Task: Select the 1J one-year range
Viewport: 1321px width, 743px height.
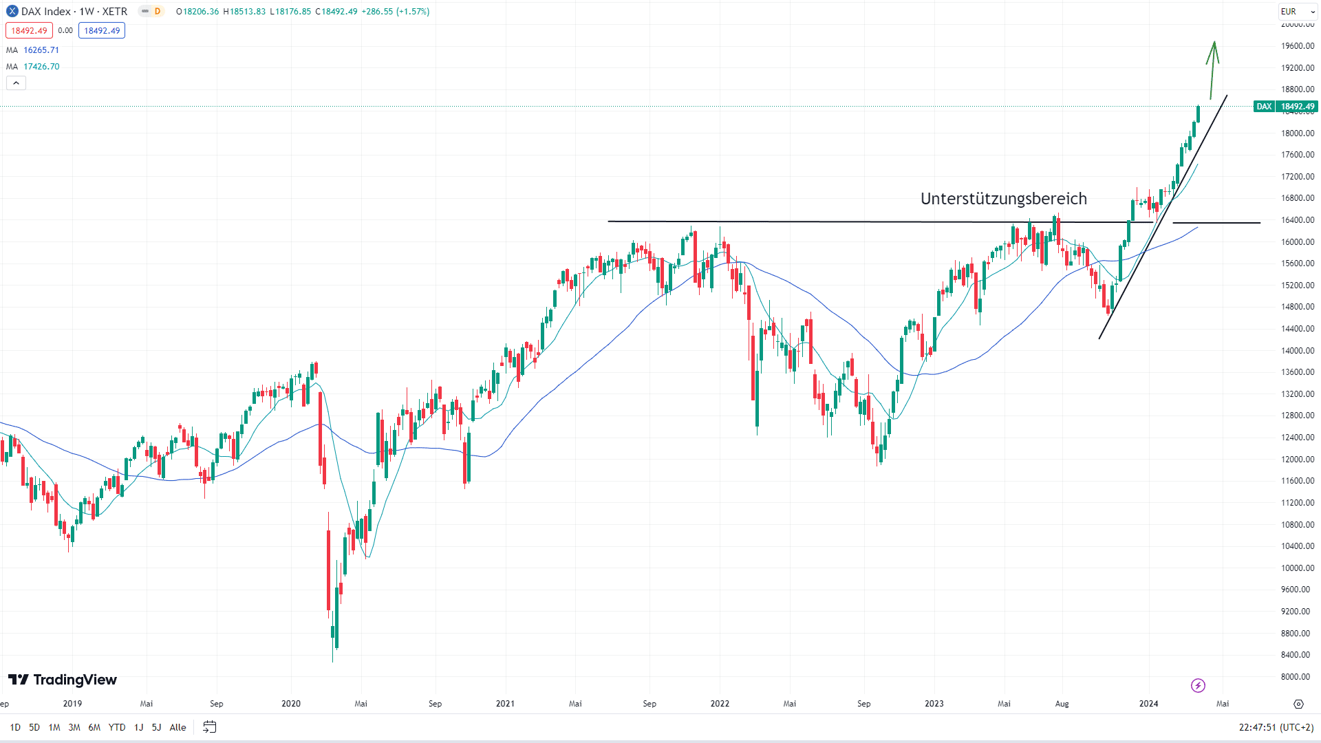Action: [x=139, y=727]
